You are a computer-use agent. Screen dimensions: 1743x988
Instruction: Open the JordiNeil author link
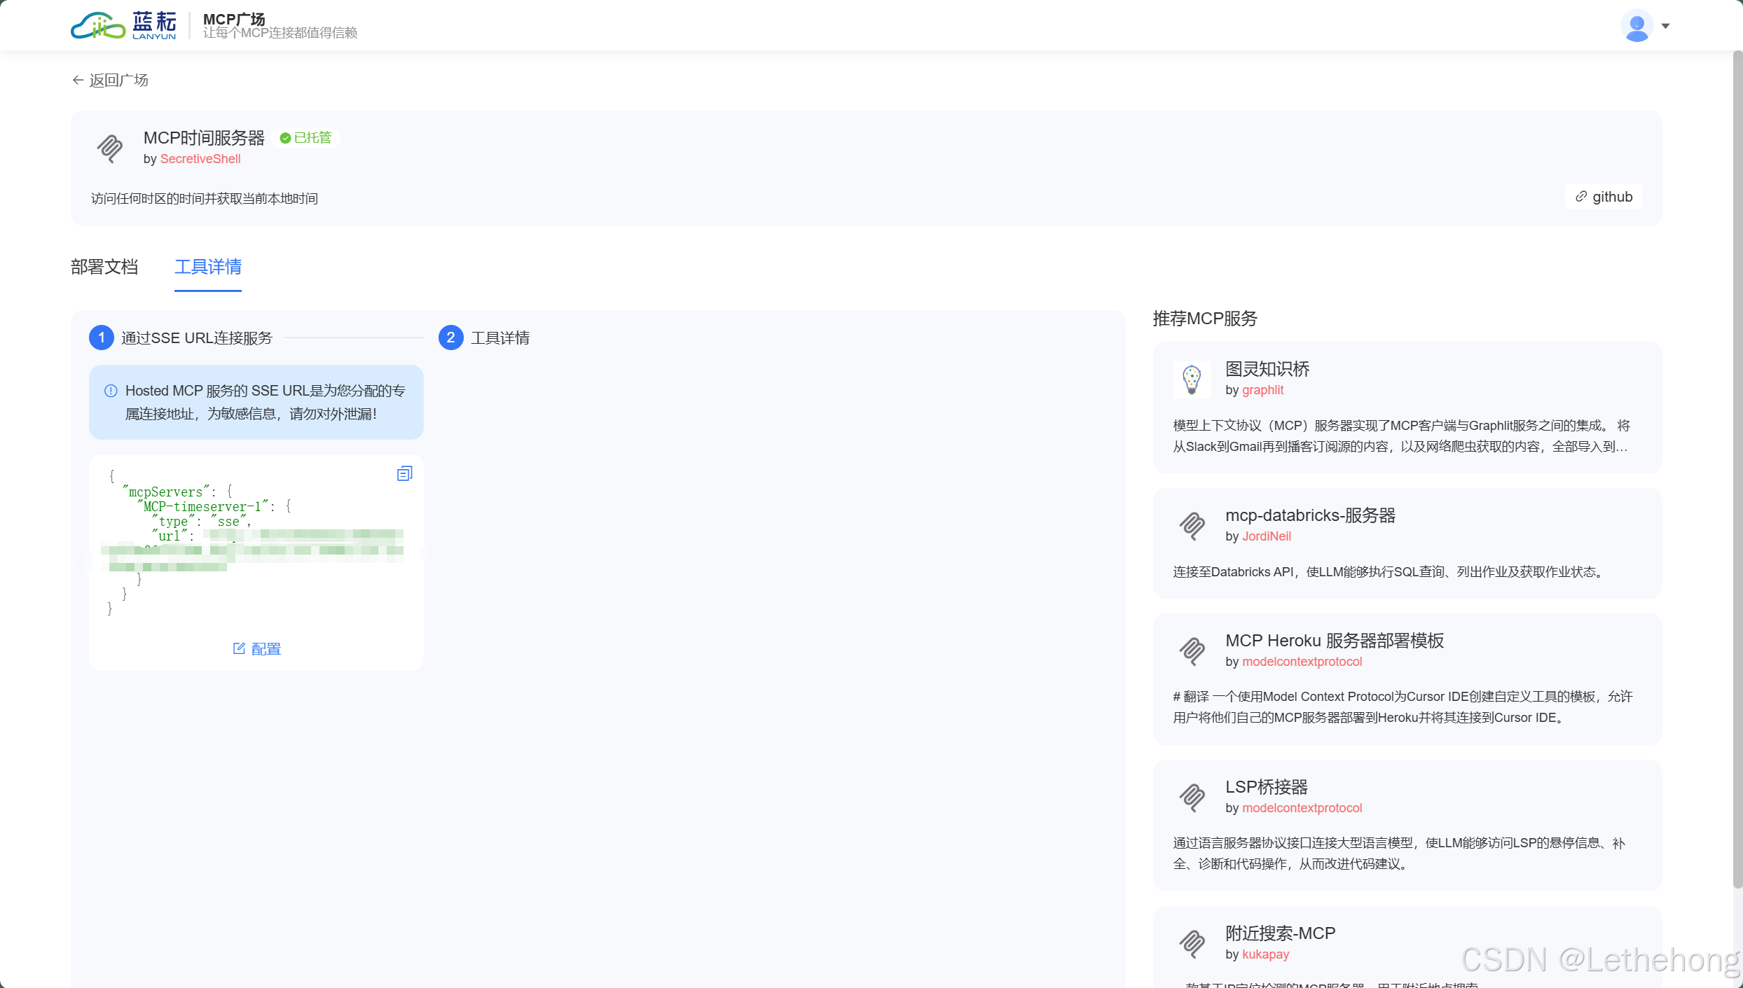pos(1267,536)
